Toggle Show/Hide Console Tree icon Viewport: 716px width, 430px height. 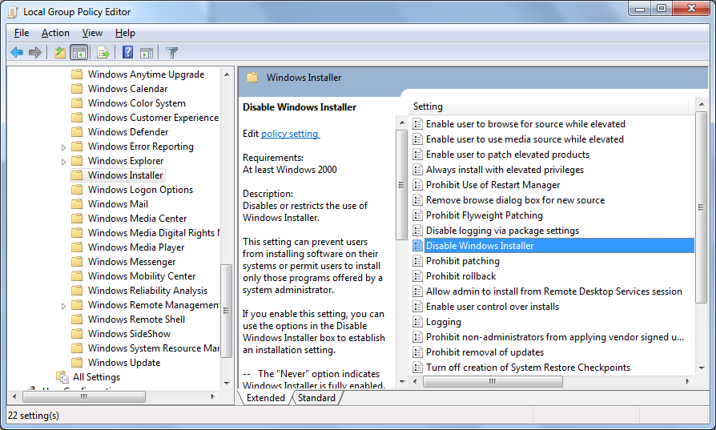[x=79, y=53]
